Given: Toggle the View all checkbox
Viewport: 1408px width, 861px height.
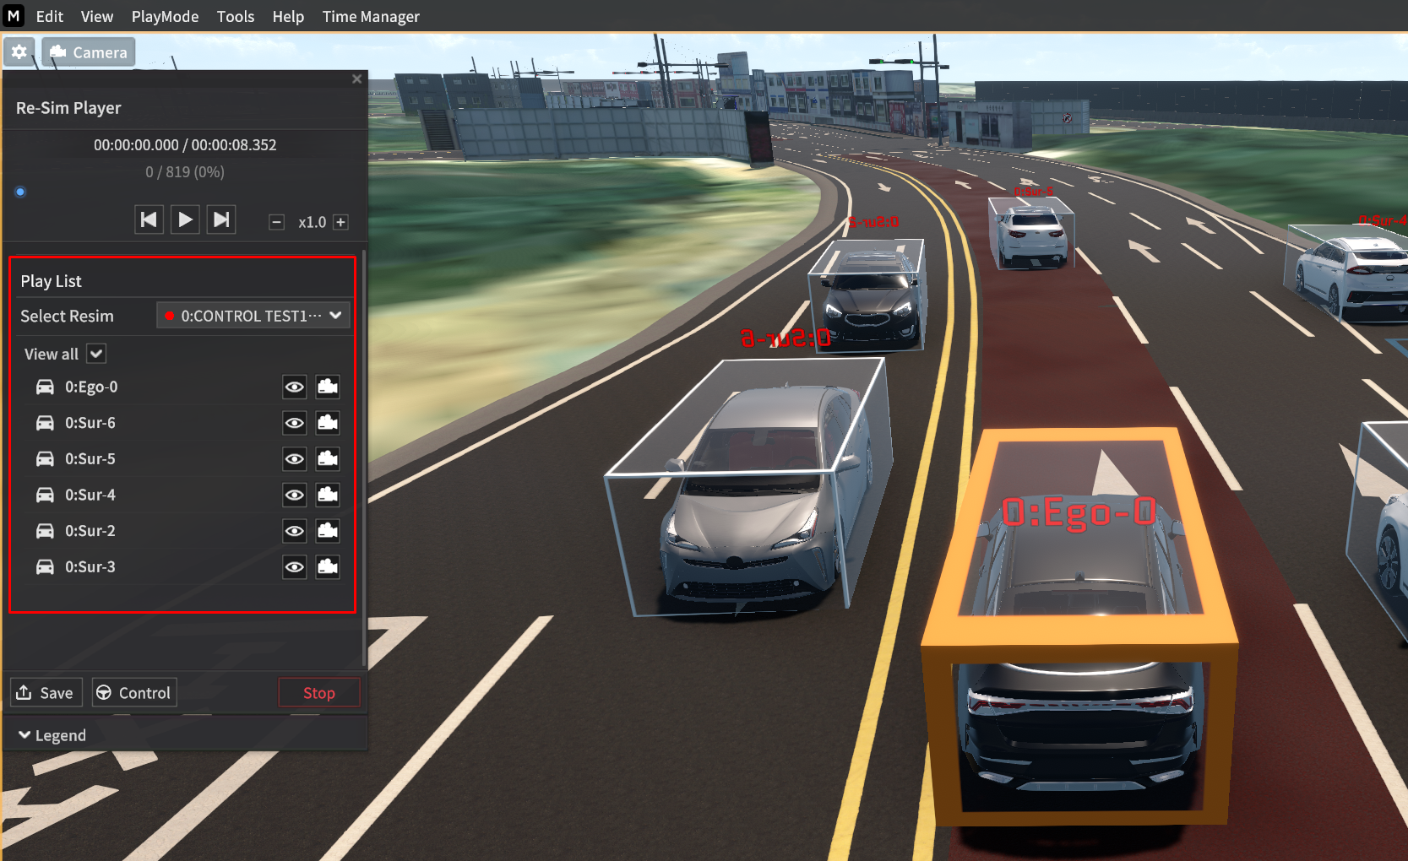Looking at the screenshot, I should pyautogui.click(x=96, y=355).
